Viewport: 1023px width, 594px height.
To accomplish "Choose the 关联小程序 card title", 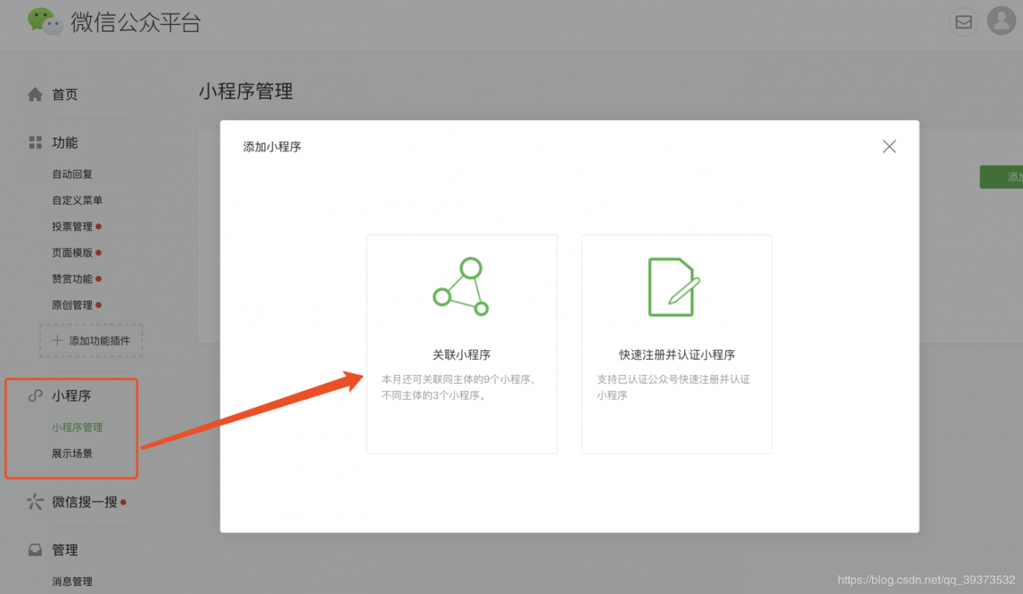I will (461, 354).
